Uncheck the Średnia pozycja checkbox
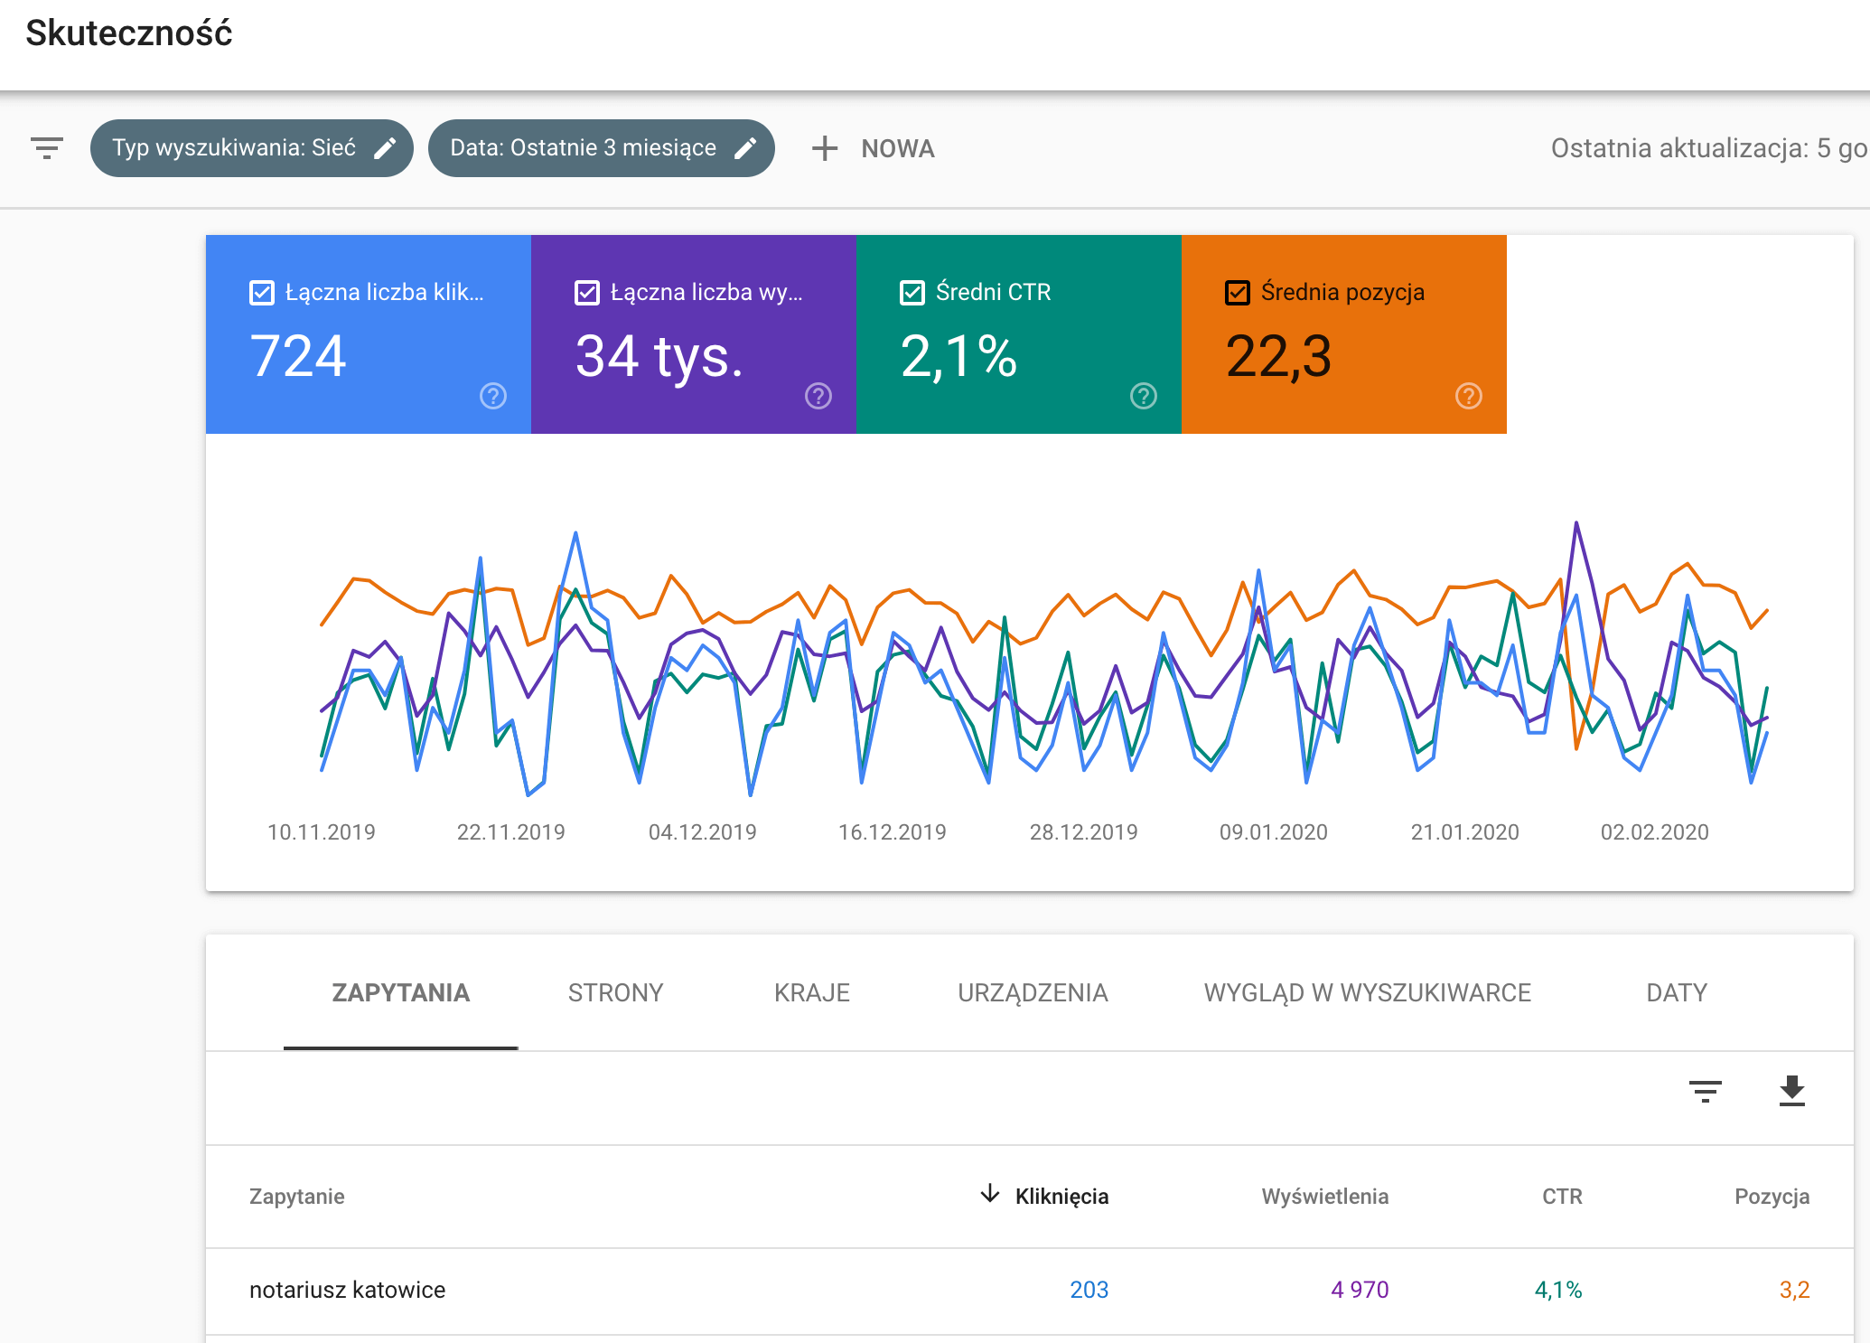This screenshot has height=1343, width=1870. click(1238, 293)
